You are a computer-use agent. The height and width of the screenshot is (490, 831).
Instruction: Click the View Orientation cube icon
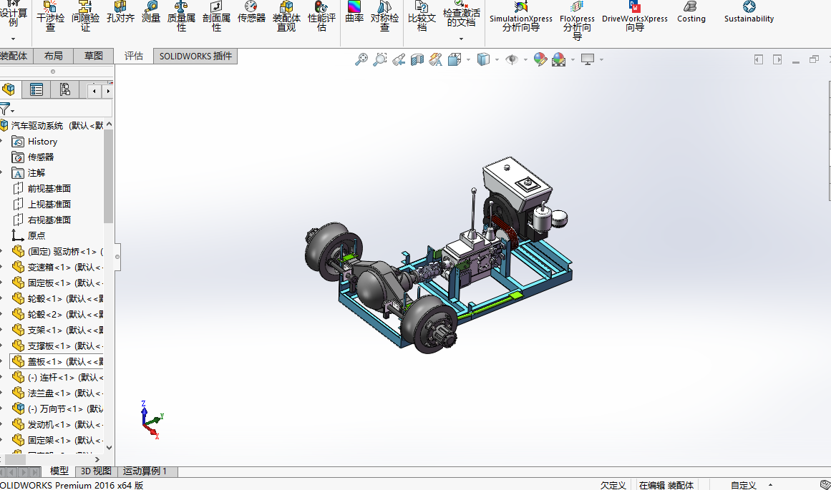[x=455, y=59]
